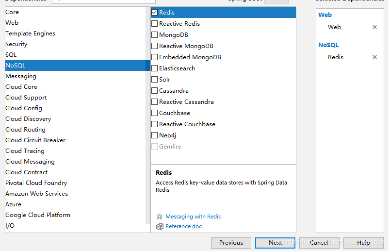
Task: Open the Help button
Action: tap(363, 243)
